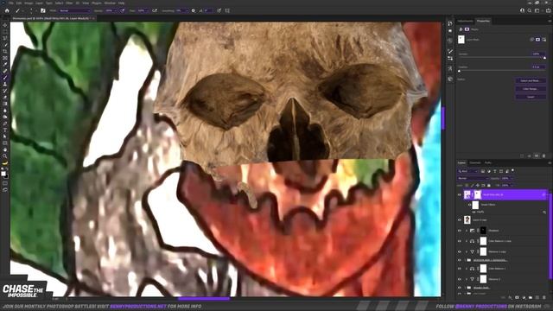Add layer style fx icon in Layers footer
This screenshot has height=311, width=553.
click(510, 297)
